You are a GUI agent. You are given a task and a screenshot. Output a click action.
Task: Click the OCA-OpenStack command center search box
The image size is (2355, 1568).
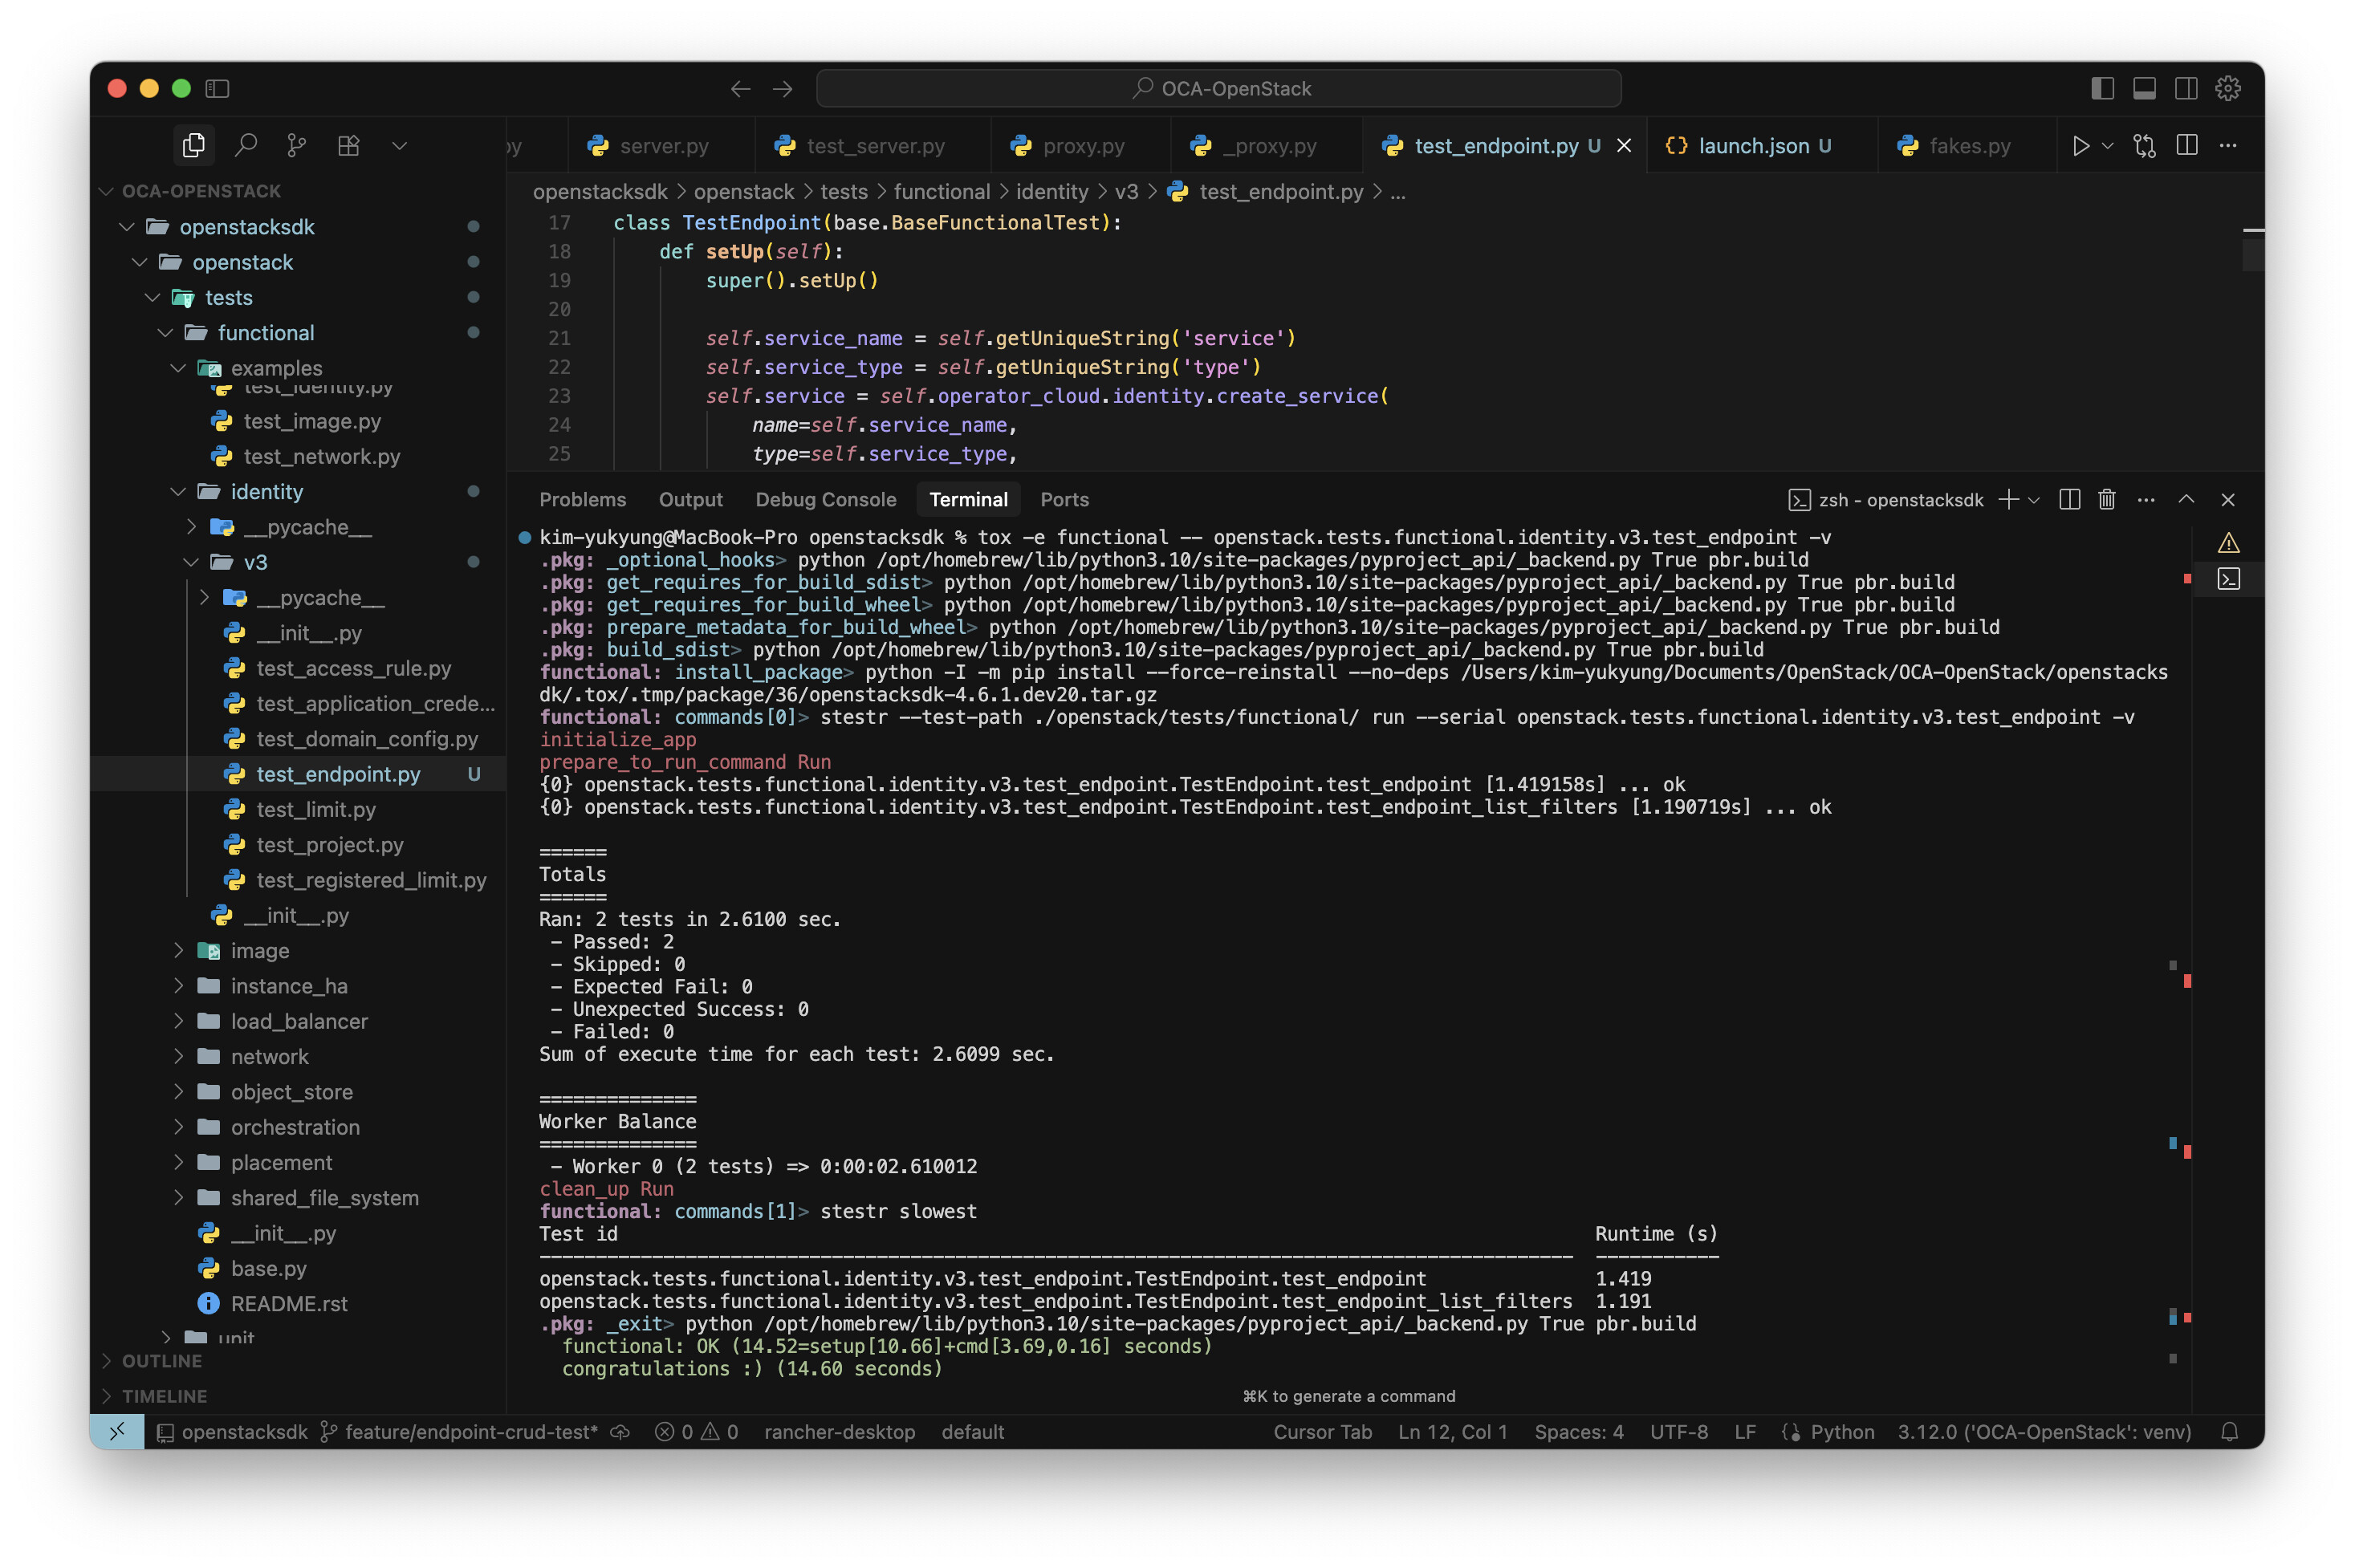(x=1218, y=88)
